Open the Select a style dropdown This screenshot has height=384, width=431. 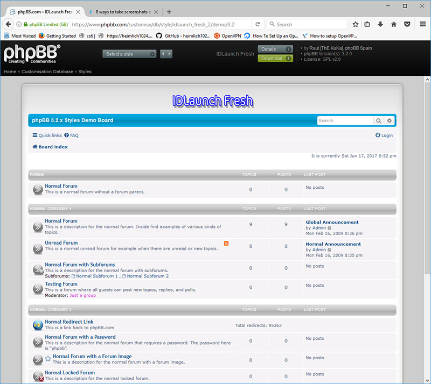129,54
